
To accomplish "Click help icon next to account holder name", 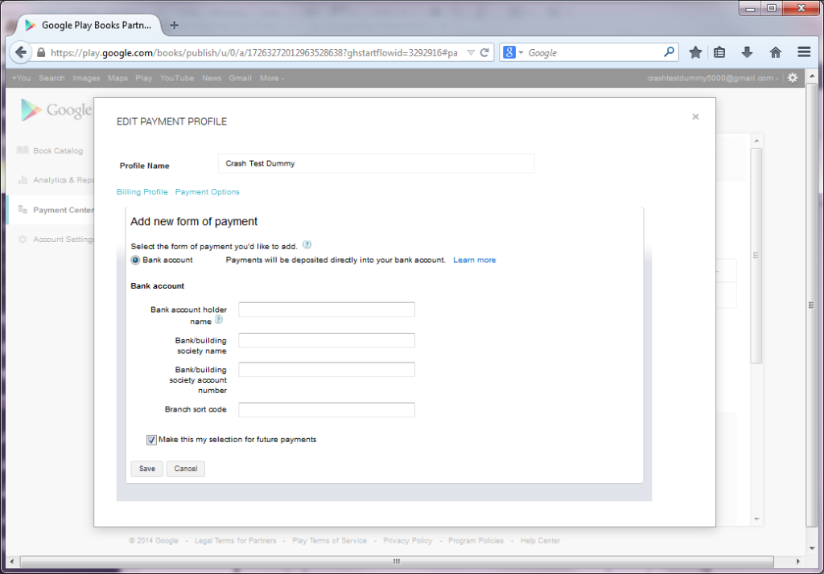I will point(219,320).
